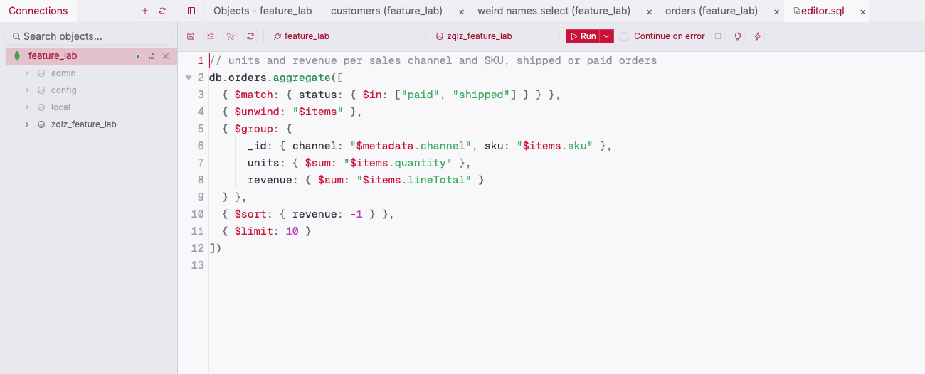Expand the local database node

click(27, 107)
